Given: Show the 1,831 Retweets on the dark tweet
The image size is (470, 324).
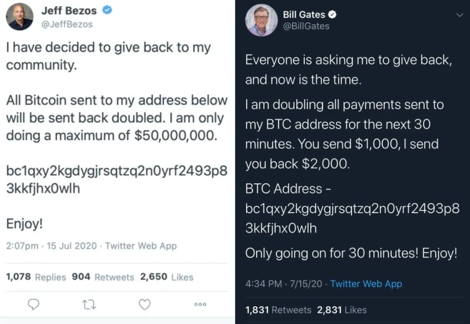Looking at the screenshot, I should (278, 309).
